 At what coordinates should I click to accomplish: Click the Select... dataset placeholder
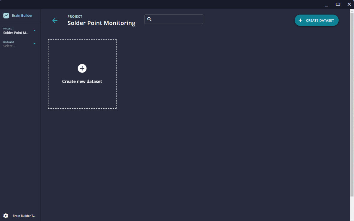[x=9, y=46]
